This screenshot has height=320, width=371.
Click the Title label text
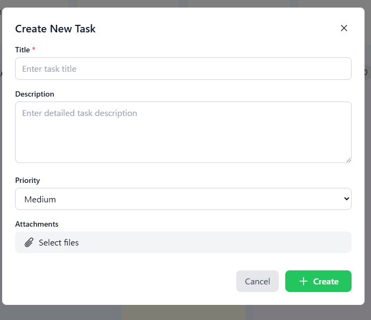click(x=23, y=50)
